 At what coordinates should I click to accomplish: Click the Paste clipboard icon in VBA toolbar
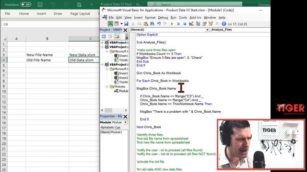click(146, 24)
